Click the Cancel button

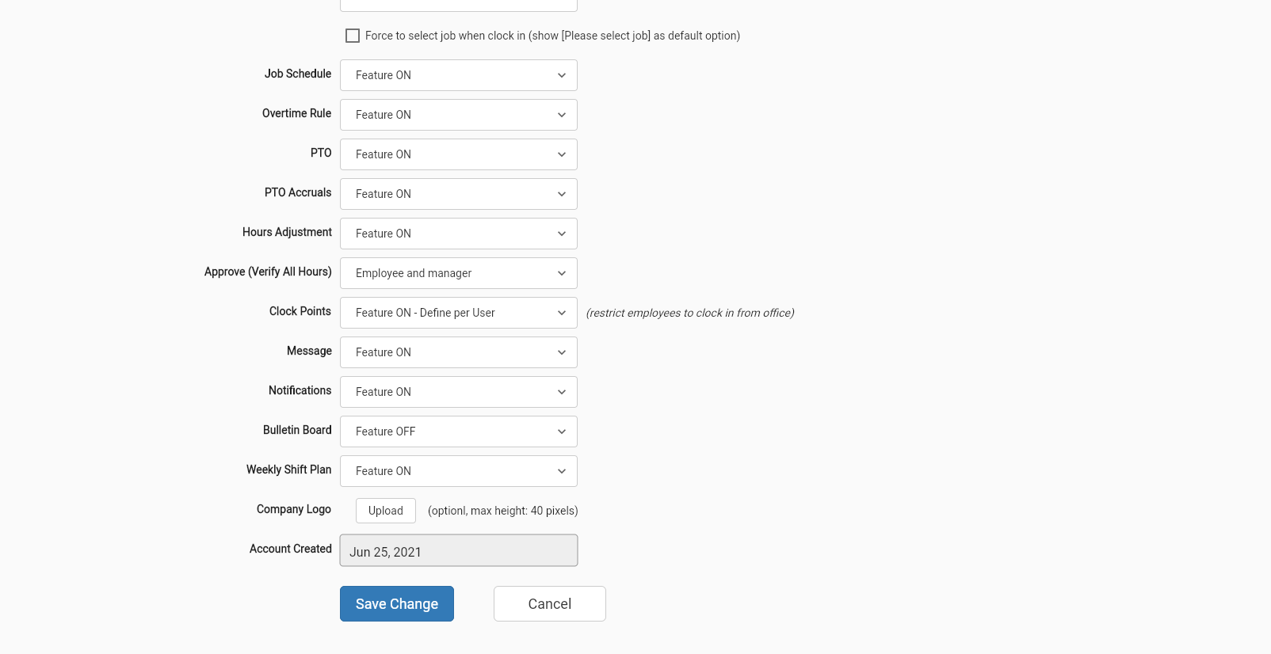pyautogui.click(x=550, y=603)
